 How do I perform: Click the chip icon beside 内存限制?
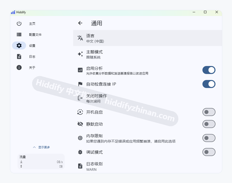pyautogui.click(x=80, y=138)
